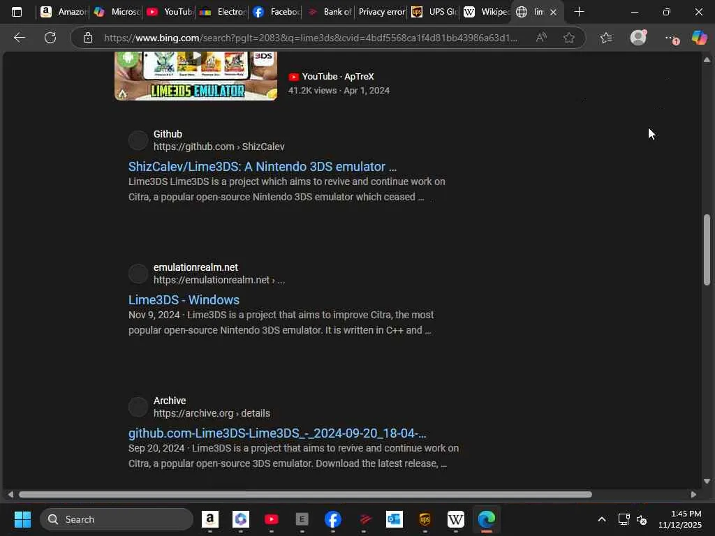715x536 pixels.
Task: Click the taskbar Search box
Action: [x=117, y=519]
